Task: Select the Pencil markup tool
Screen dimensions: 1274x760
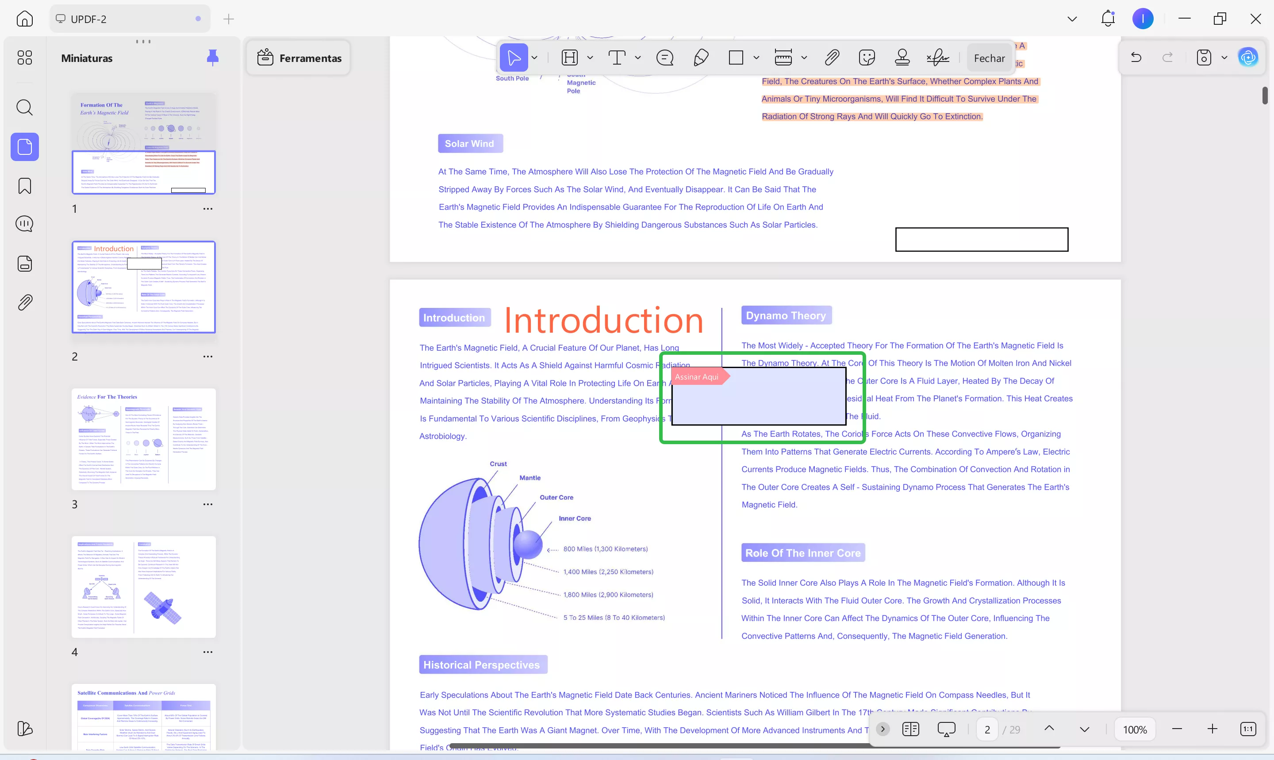Action: [x=701, y=58]
